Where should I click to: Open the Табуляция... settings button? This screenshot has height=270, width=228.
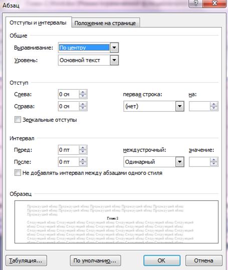(26, 260)
